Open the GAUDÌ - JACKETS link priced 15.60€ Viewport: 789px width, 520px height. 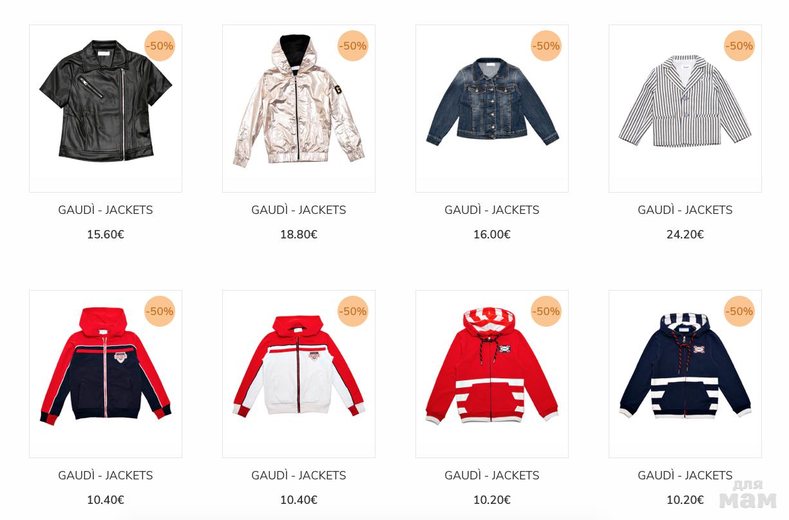[x=106, y=210]
